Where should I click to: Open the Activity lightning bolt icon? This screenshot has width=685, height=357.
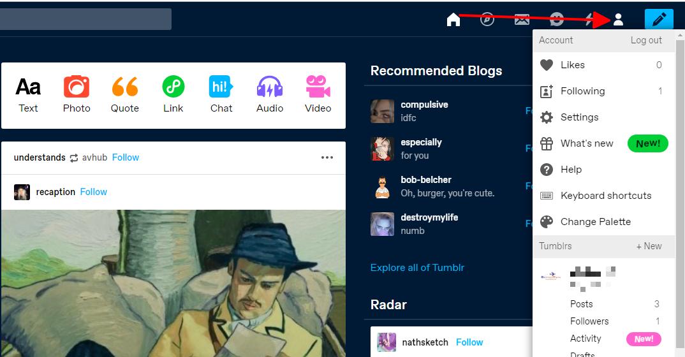click(x=589, y=20)
